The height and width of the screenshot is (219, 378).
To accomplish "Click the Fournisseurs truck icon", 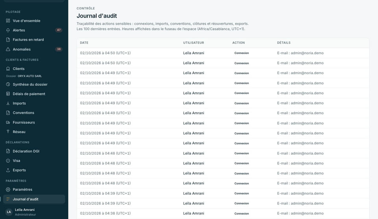I will click(x=8, y=122).
